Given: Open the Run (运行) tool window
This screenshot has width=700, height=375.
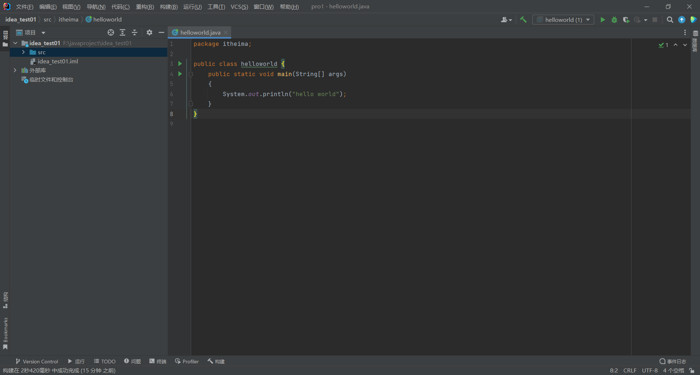Looking at the screenshot, I should (x=76, y=361).
